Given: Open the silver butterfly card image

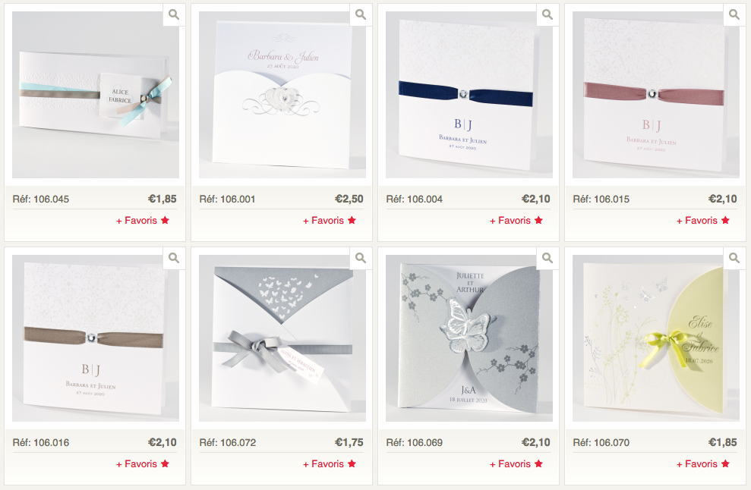Looking at the screenshot, I should click(x=469, y=338).
